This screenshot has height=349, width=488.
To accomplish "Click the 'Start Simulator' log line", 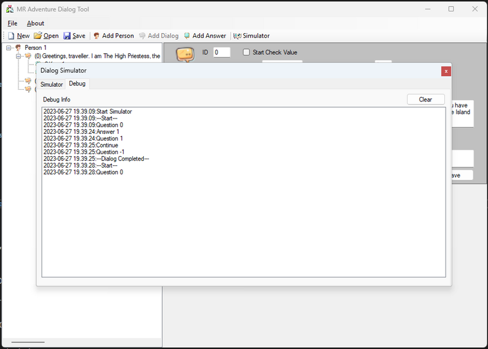I will [88, 111].
